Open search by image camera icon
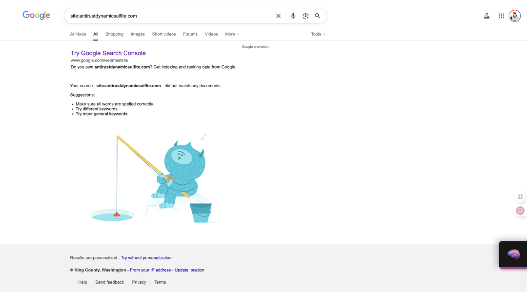This screenshot has width=527, height=292. (x=305, y=16)
